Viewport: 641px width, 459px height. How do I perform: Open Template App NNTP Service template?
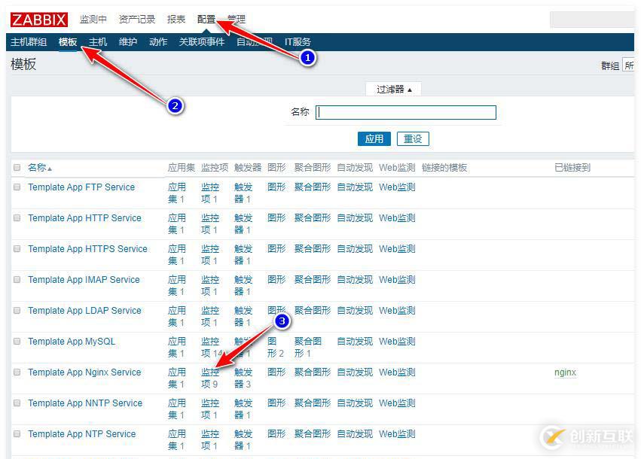coord(85,403)
